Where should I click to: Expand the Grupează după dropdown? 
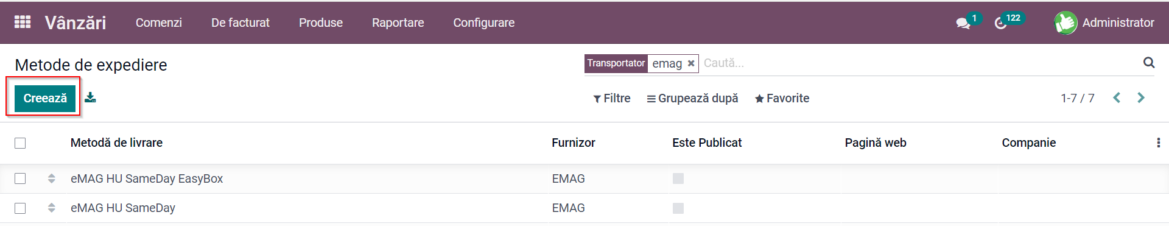tap(692, 98)
